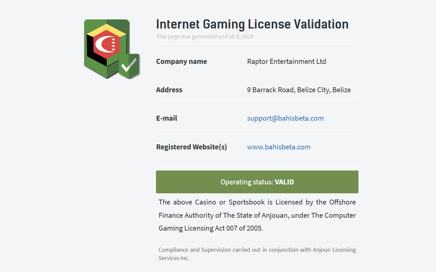
Task: Click the Barrack Road address value
Action: pyautogui.click(x=299, y=90)
